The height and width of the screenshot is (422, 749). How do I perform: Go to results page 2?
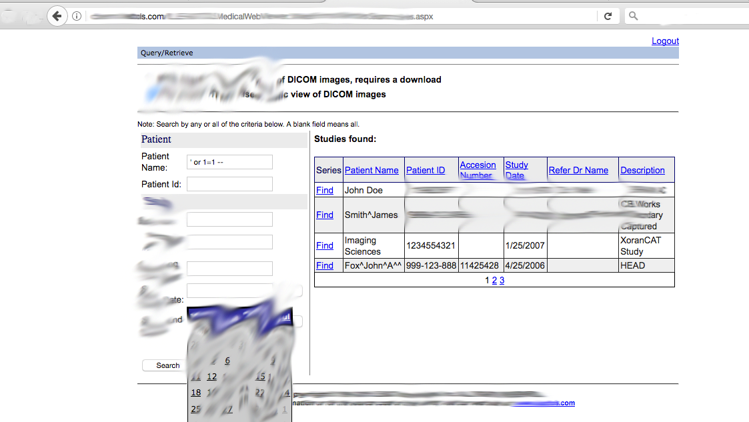coord(494,281)
